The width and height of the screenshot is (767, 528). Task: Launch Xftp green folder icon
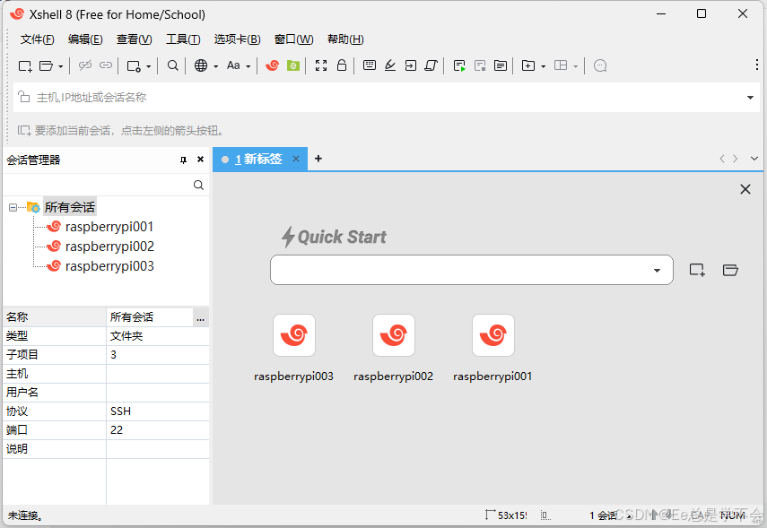pyautogui.click(x=293, y=65)
